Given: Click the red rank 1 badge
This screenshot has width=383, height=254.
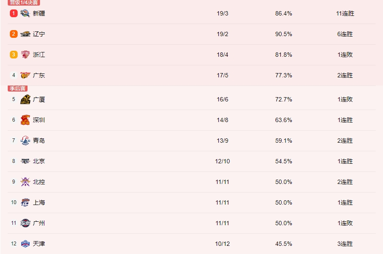Looking at the screenshot, I should [x=14, y=13].
